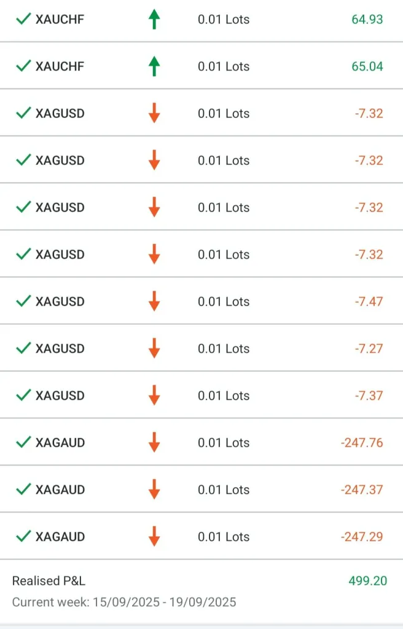This screenshot has width=403, height=629.
Task: Select the XAGAUD symbol on the -247.76 row
Action: 60,443
